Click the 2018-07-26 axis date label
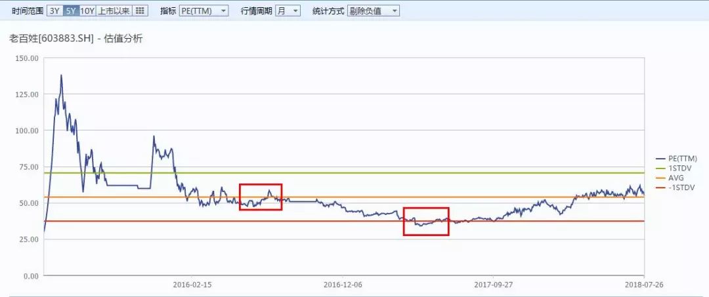The image size is (709, 297). [x=644, y=285]
